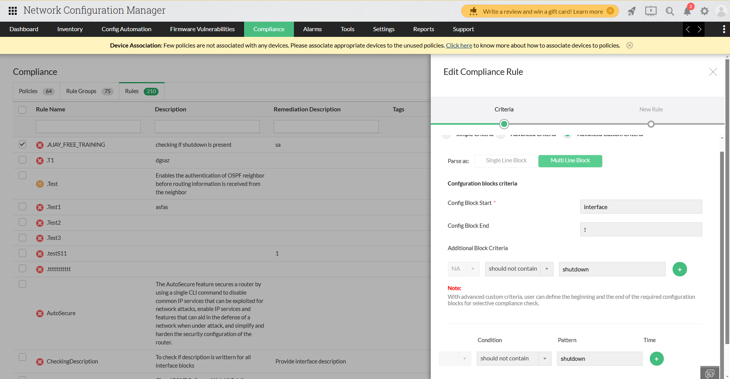Click the user profile avatar icon
This screenshot has width=730, height=379.
click(x=722, y=11)
